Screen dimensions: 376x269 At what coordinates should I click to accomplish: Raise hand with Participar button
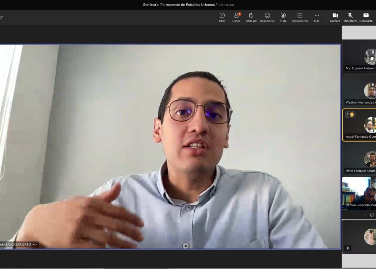click(x=251, y=17)
